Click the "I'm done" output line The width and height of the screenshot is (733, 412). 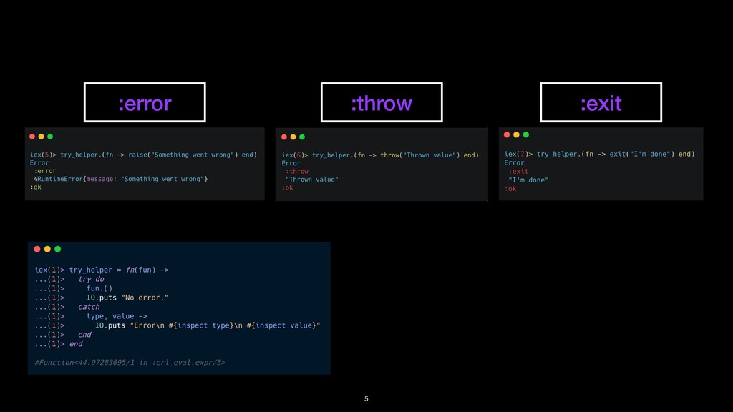(528, 180)
